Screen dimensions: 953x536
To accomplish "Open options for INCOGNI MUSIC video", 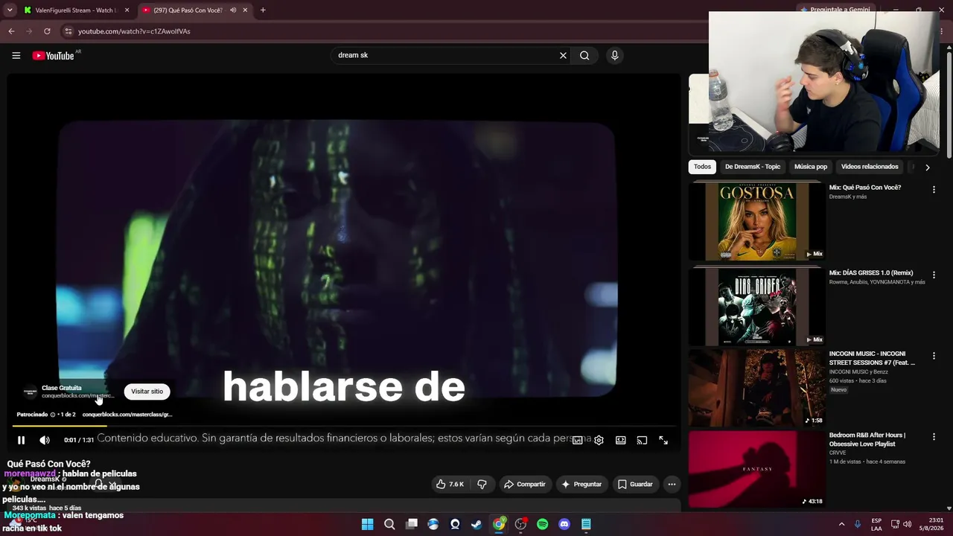I will coord(934,356).
